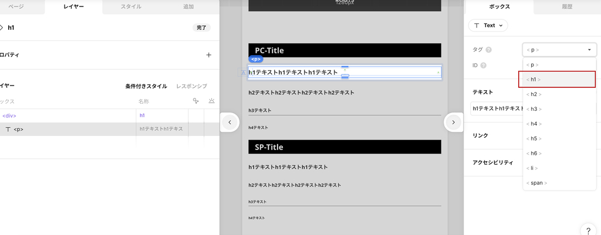Click the back chevron beside h1 title

tap(2, 28)
